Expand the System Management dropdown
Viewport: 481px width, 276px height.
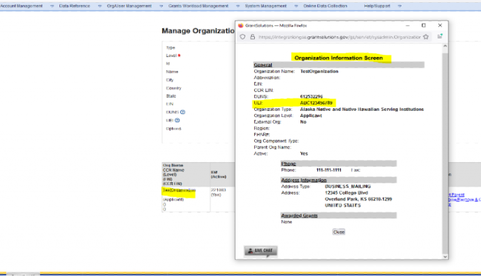click(264, 6)
